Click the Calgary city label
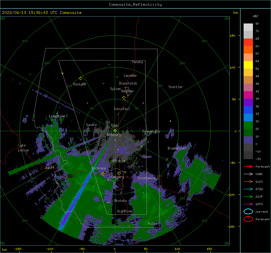Viewport: 271px width, 253px height. 117,177
